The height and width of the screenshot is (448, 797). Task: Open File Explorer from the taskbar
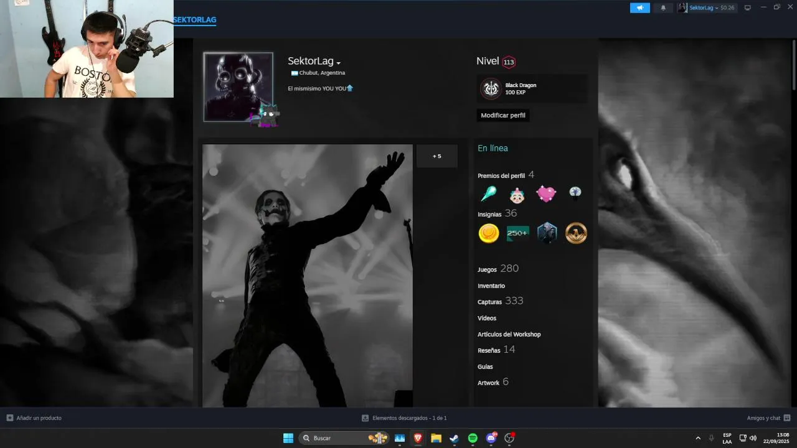click(436, 438)
